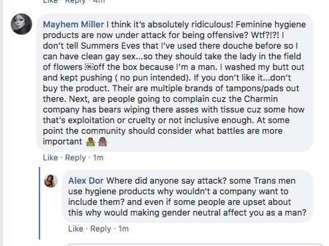This screenshot has height=246, width=329.
Task: Click the green shrugging emoji after "important"
Action: tap(90, 142)
